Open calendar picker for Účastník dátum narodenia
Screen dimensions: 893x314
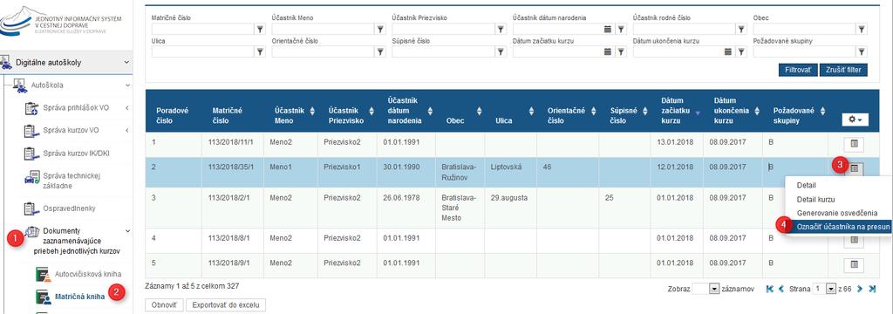coord(608,30)
